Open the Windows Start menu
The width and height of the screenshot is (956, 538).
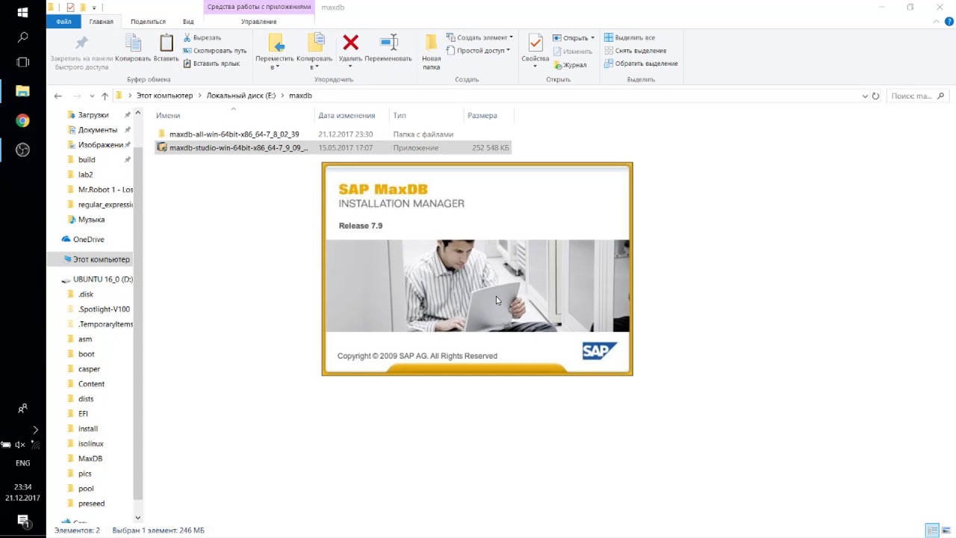[22, 13]
